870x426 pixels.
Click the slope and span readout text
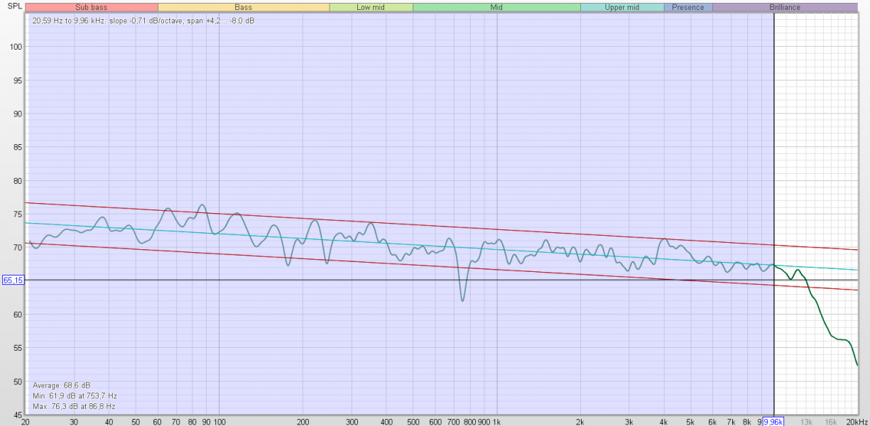tap(143, 21)
